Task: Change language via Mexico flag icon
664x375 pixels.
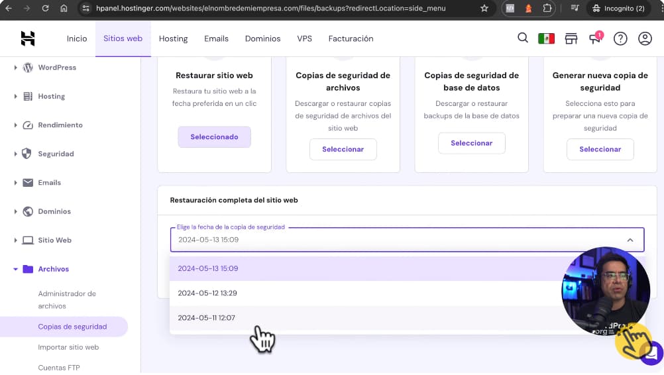Action: (546, 38)
